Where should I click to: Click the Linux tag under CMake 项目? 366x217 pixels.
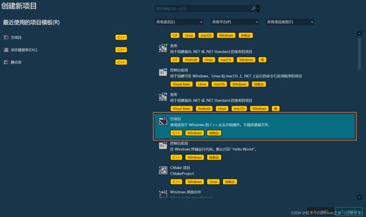click(213, 182)
